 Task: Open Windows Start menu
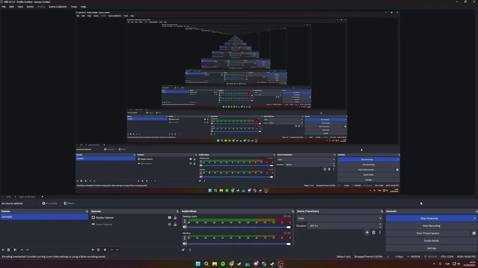pyautogui.click(x=198, y=264)
